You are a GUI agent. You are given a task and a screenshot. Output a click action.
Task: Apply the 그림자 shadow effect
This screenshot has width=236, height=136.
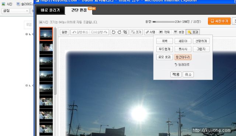coord(201,49)
